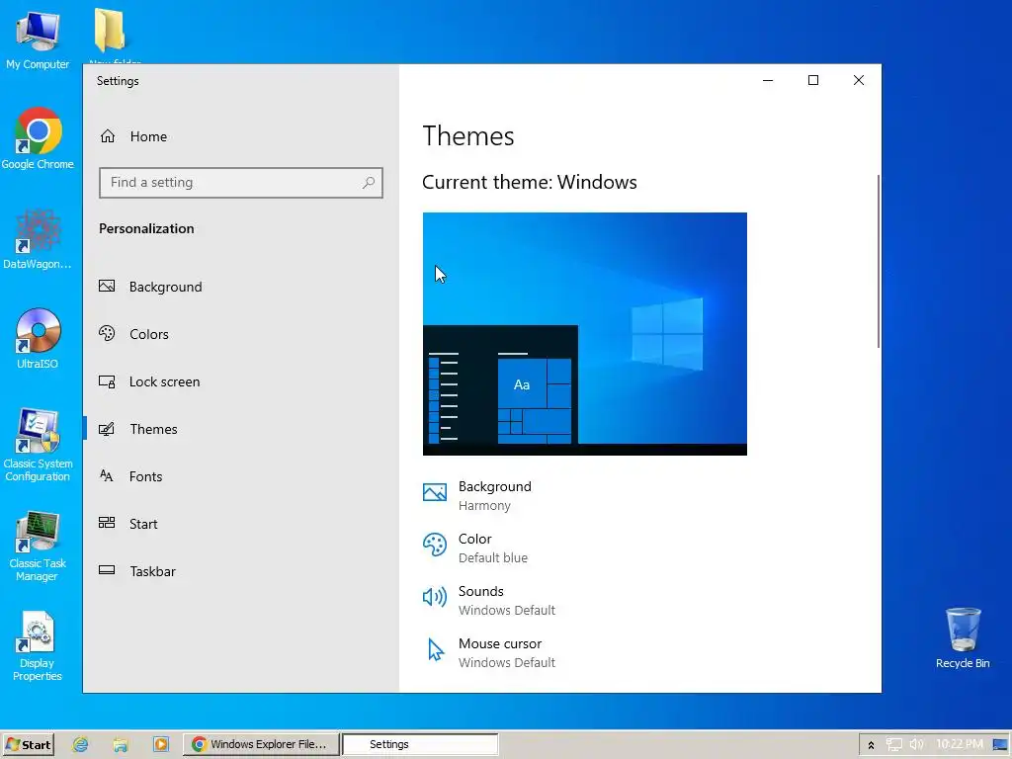Click theme Mouse cursor arrow icon
This screenshot has width=1012, height=759.
[x=436, y=650]
